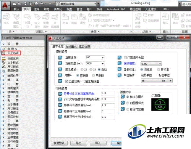
Task: Click the Save icon in quick access toolbar
Action: coord(25,4)
